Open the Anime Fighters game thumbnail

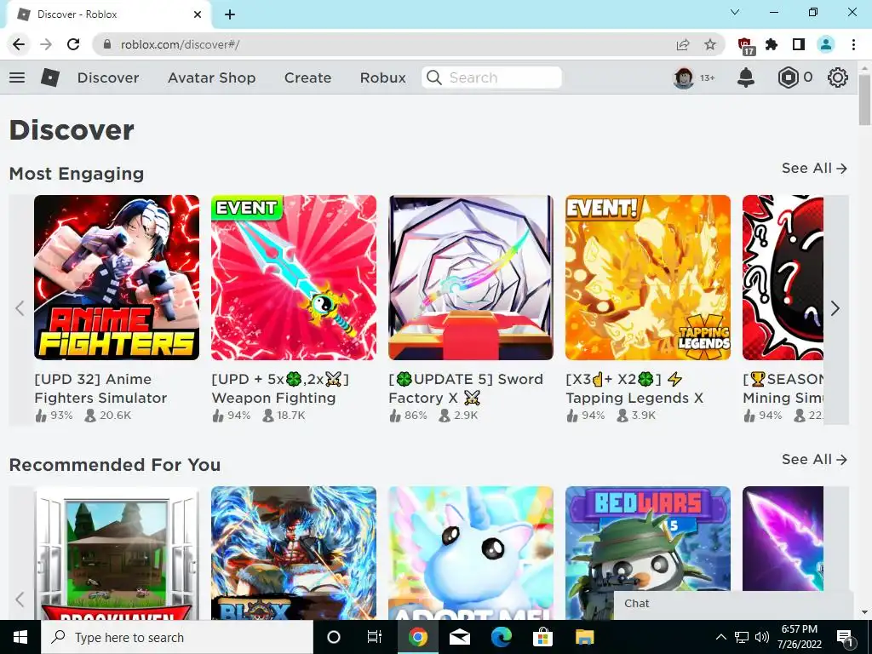tap(116, 278)
